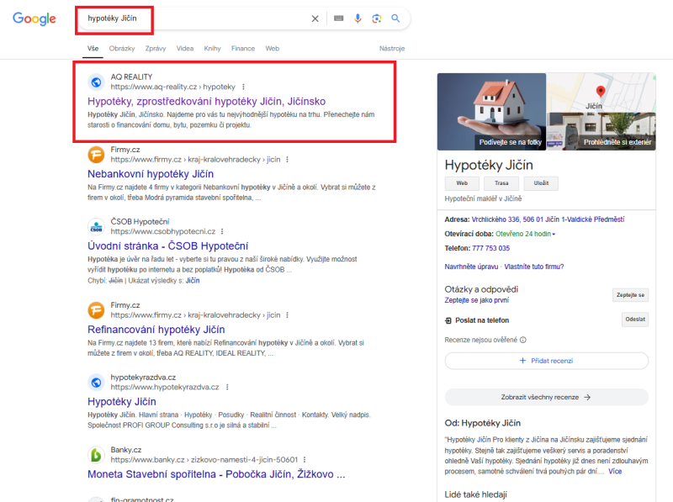Click the Odeslat button
This screenshot has height=502, width=673.
pyautogui.click(x=635, y=320)
